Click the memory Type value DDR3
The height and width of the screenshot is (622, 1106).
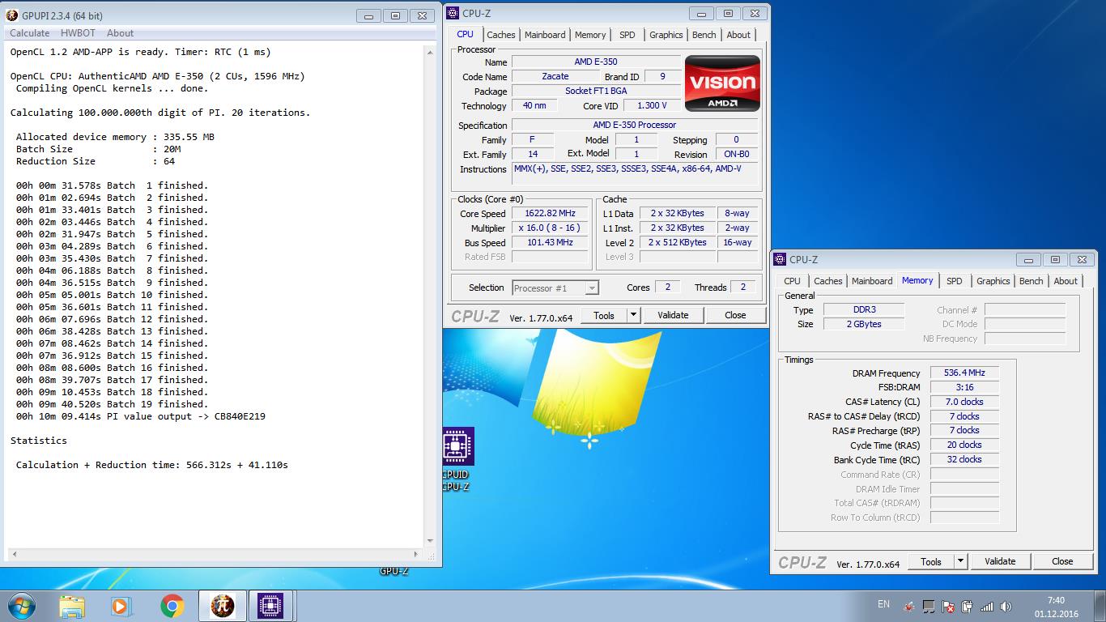coord(863,309)
